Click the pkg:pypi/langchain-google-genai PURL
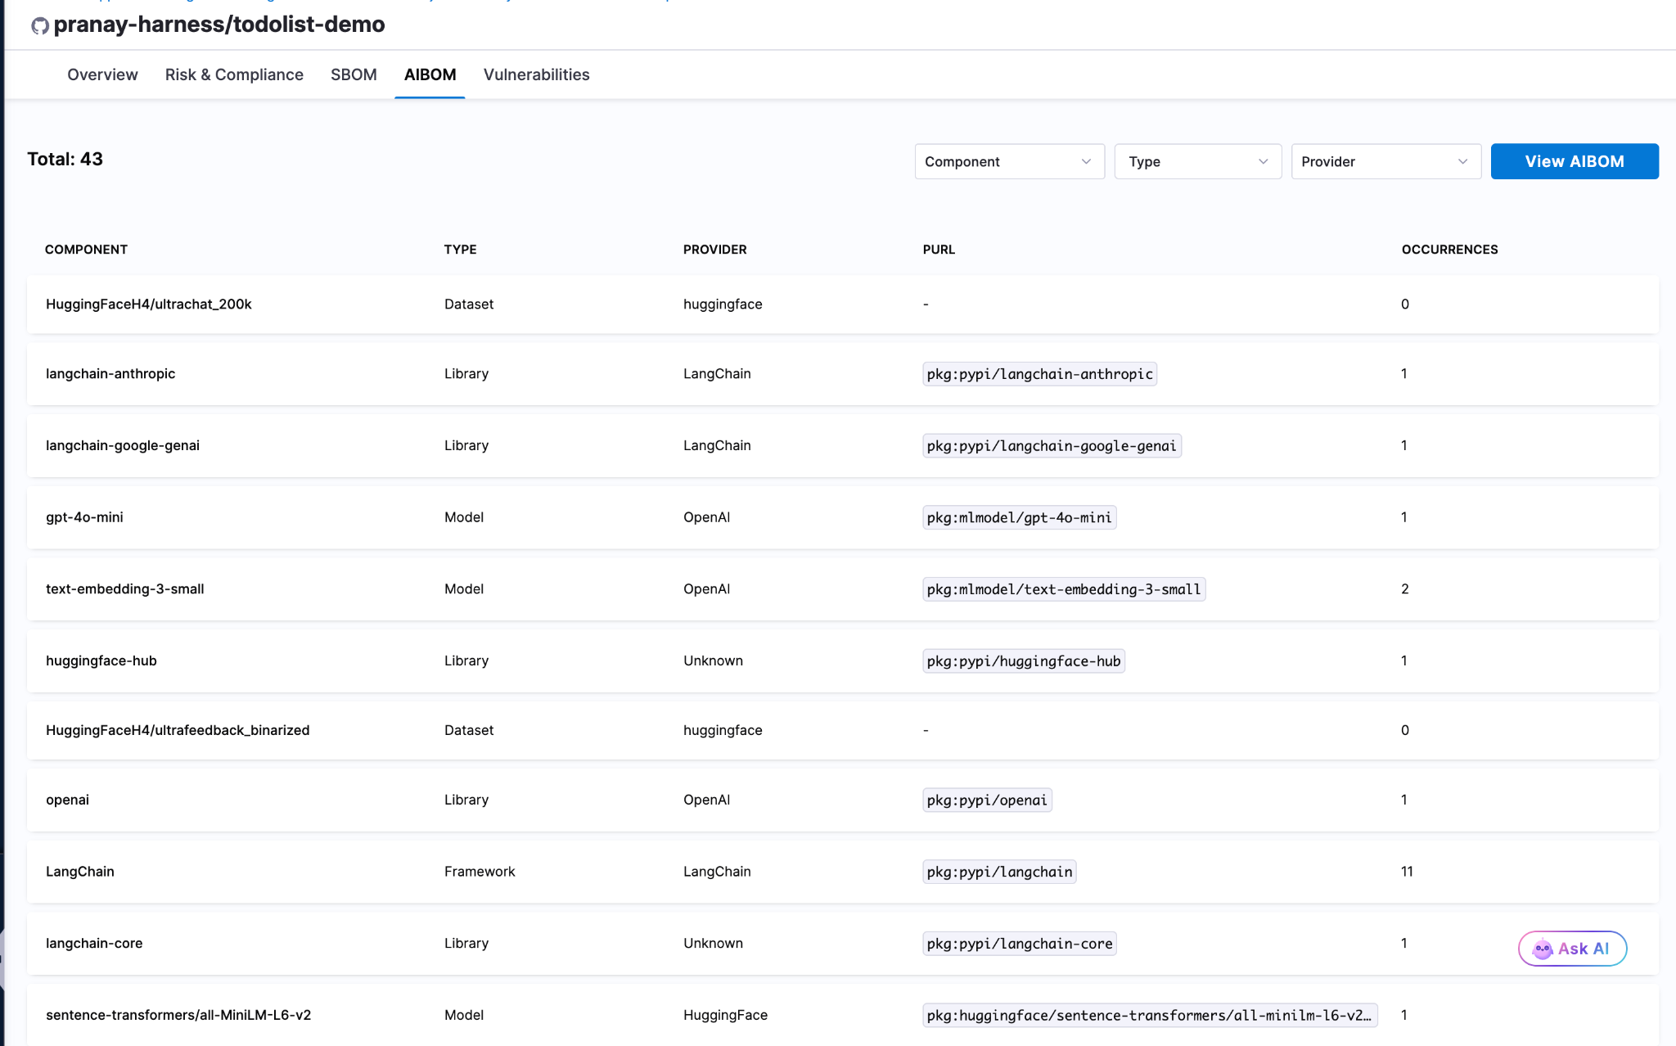Screen dimensions: 1676x1046 coord(1052,446)
